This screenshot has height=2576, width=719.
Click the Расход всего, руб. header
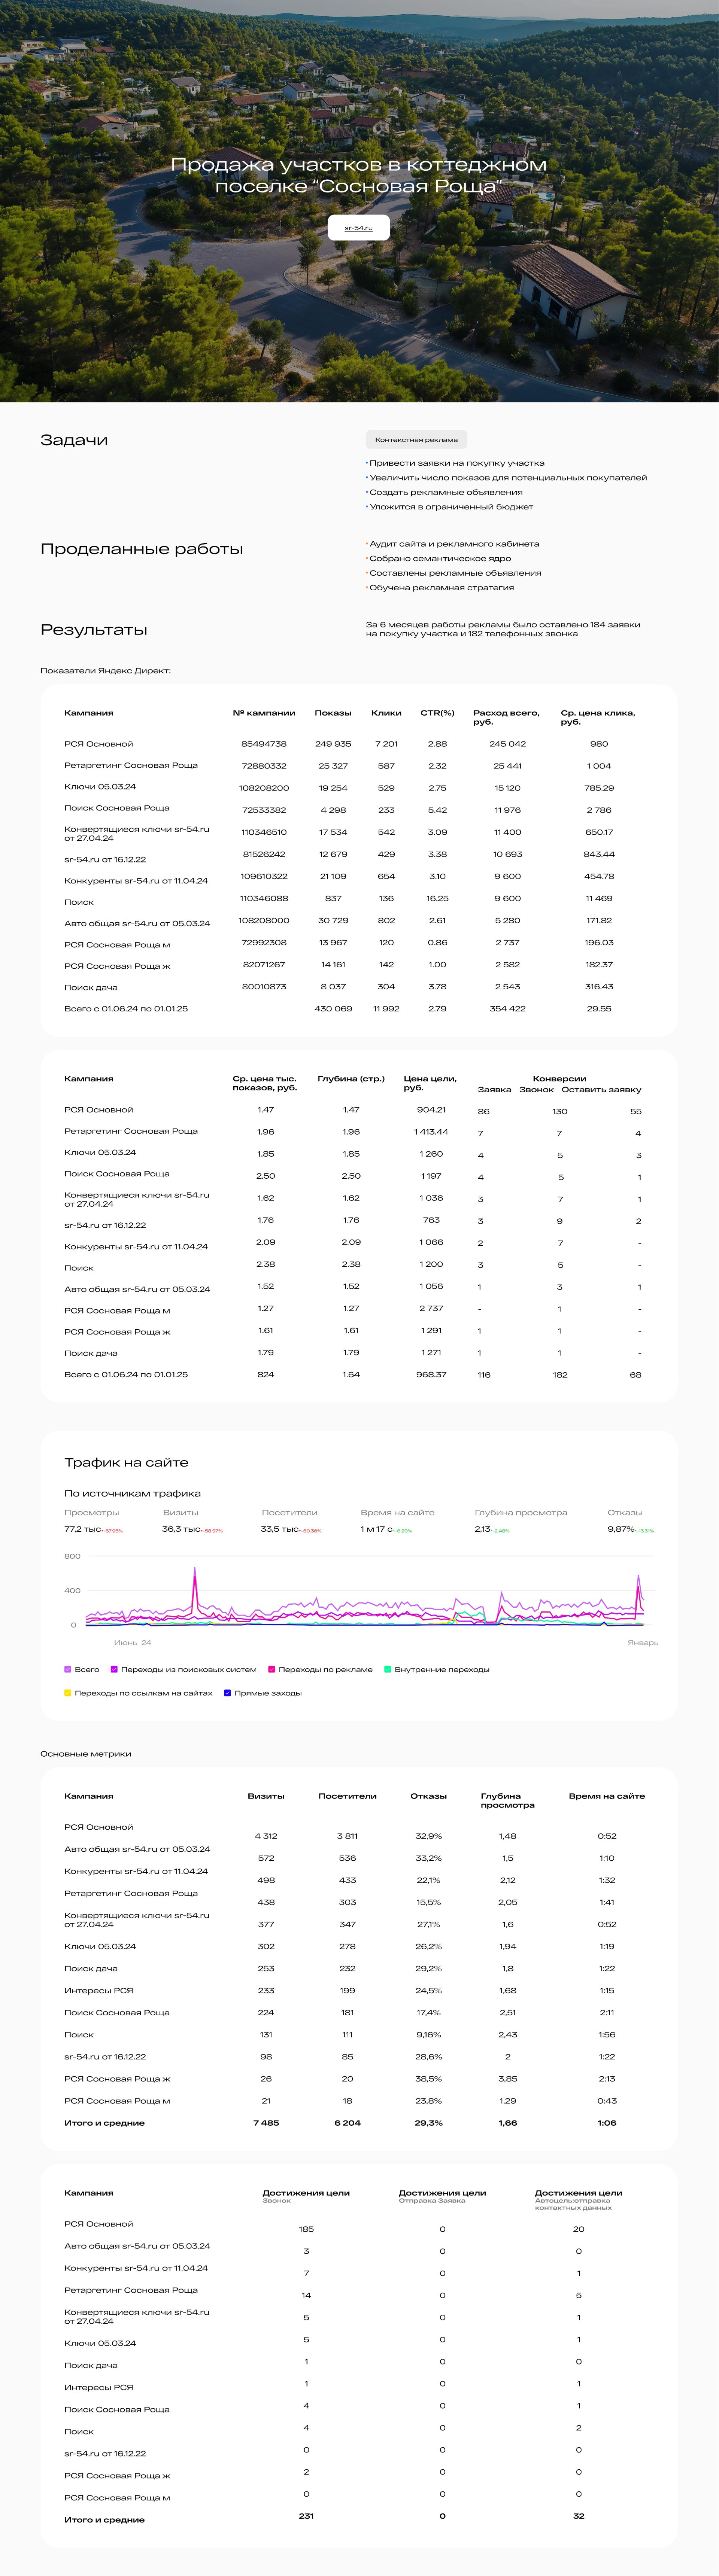[x=506, y=717]
